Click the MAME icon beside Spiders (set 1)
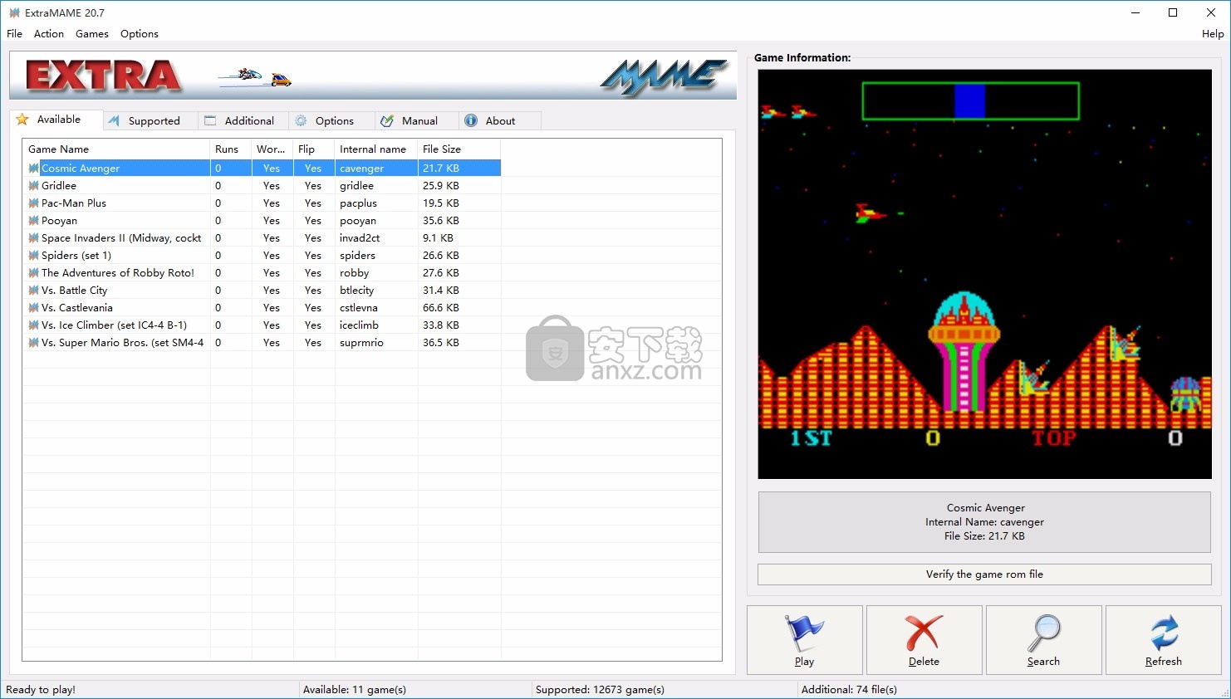The width and height of the screenshot is (1231, 699). pyautogui.click(x=33, y=256)
